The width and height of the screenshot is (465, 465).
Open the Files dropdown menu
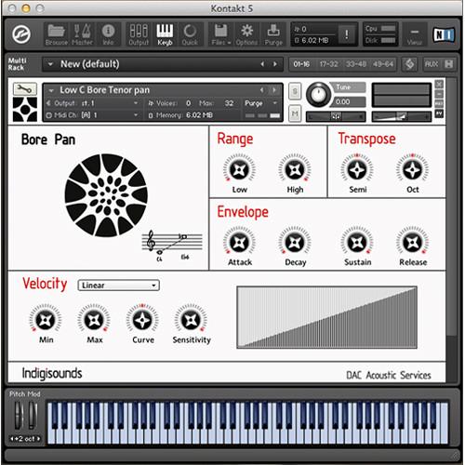[x=221, y=34]
